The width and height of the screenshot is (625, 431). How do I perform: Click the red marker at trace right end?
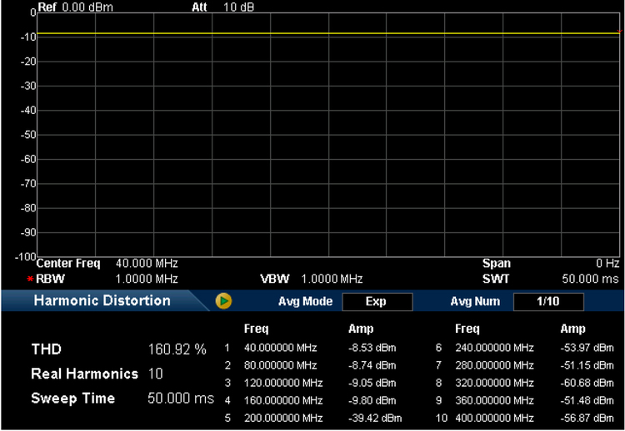[x=619, y=32]
